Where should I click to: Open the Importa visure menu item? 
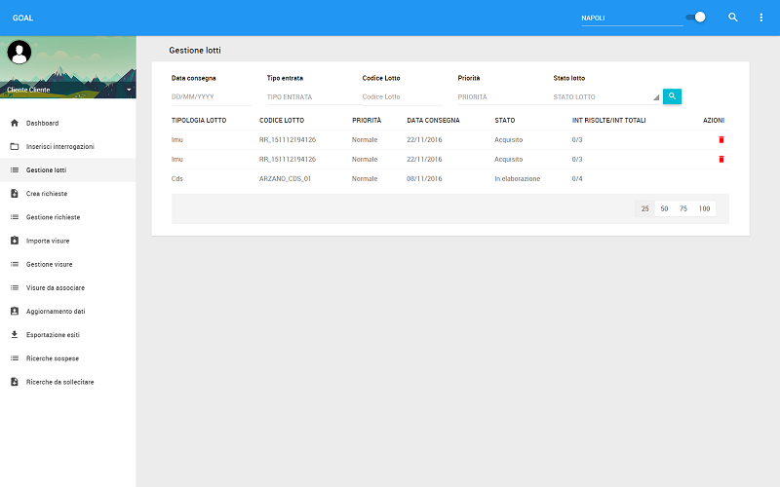[48, 241]
